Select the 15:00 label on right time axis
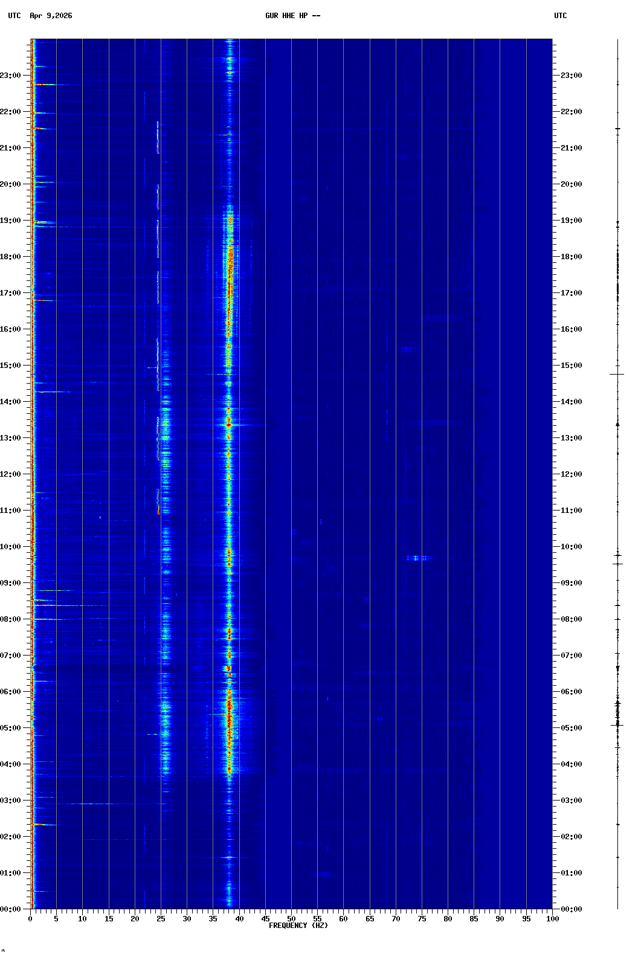 [x=571, y=366]
